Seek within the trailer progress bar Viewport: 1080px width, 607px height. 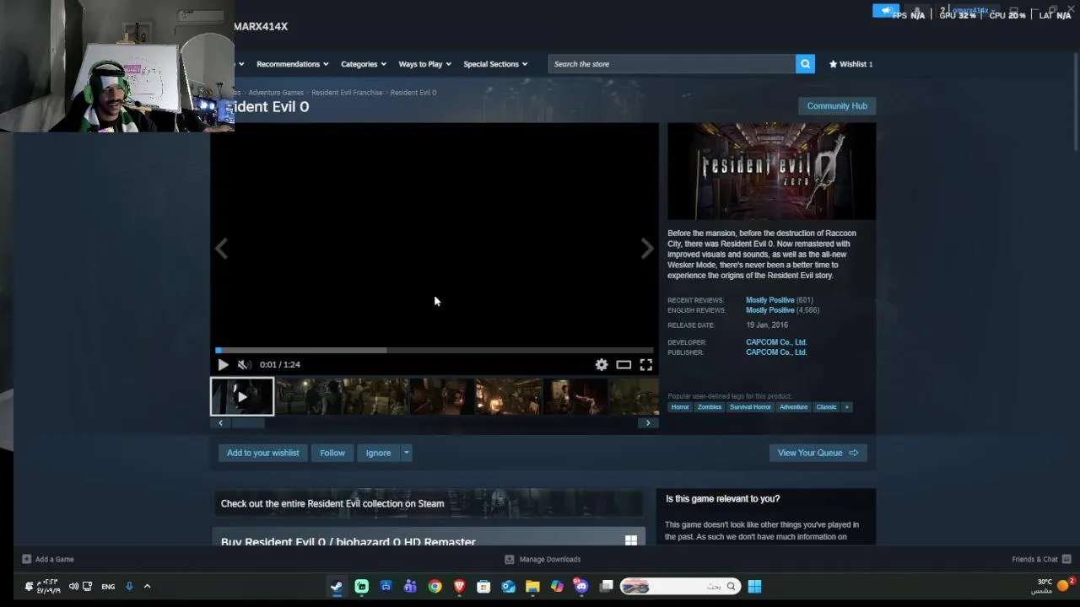point(435,350)
